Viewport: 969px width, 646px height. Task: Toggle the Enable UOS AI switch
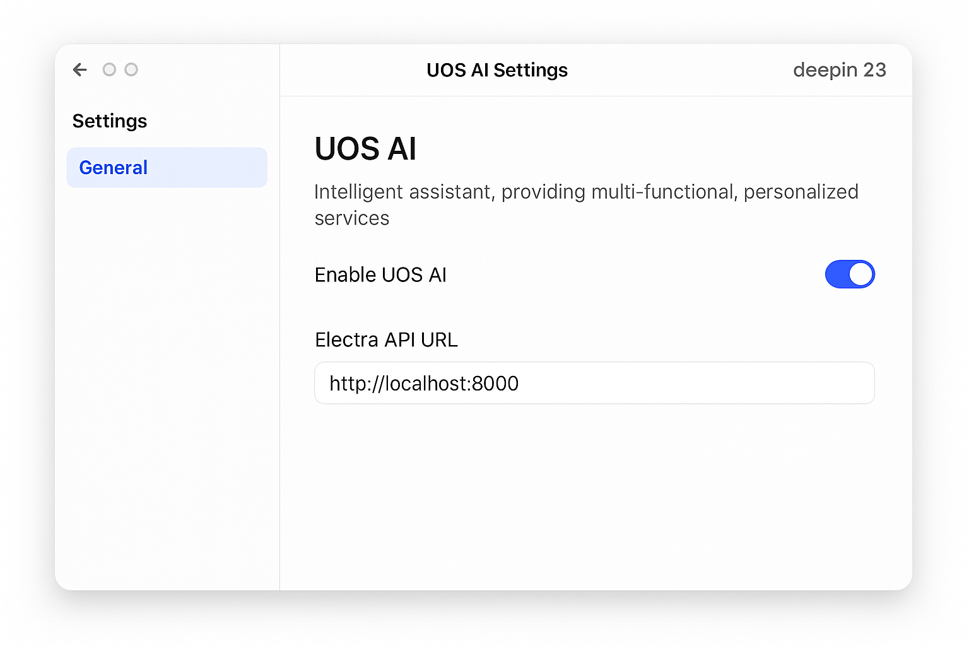pos(849,274)
